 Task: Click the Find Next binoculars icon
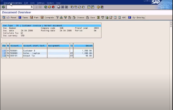click(66, 7)
